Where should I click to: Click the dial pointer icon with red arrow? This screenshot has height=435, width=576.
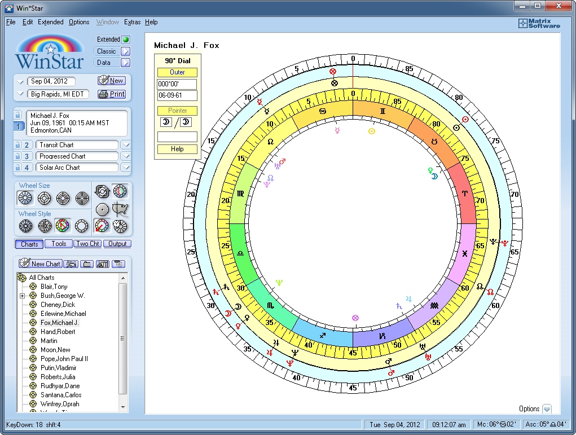pyautogui.click(x=102, y=226)
